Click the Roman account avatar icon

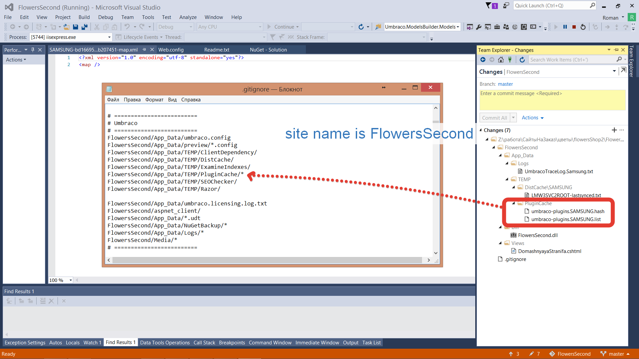click(632, 17)
